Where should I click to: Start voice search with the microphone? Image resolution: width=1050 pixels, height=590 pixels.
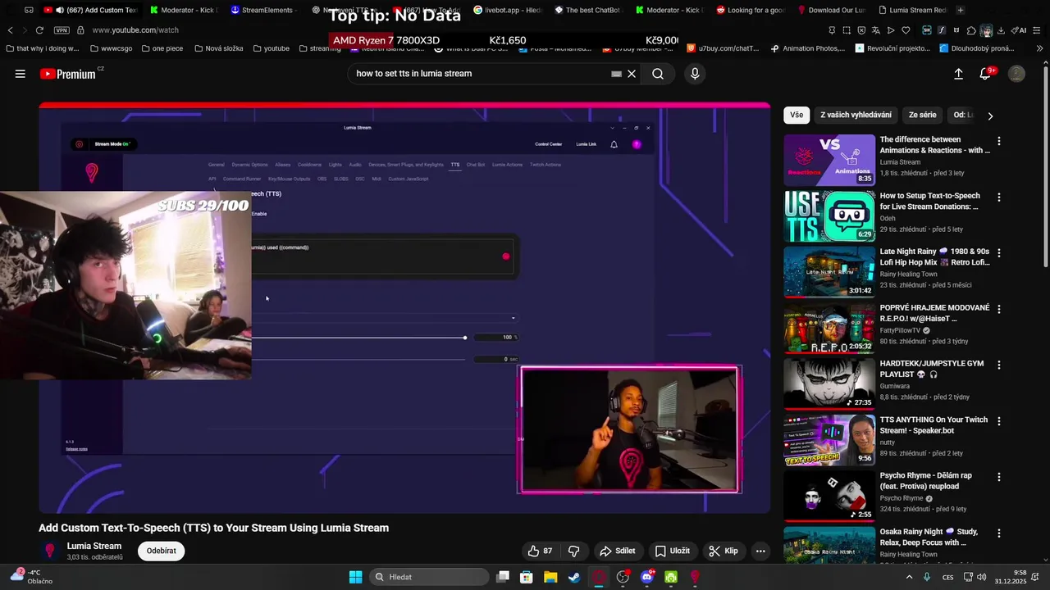click(695, 74)
